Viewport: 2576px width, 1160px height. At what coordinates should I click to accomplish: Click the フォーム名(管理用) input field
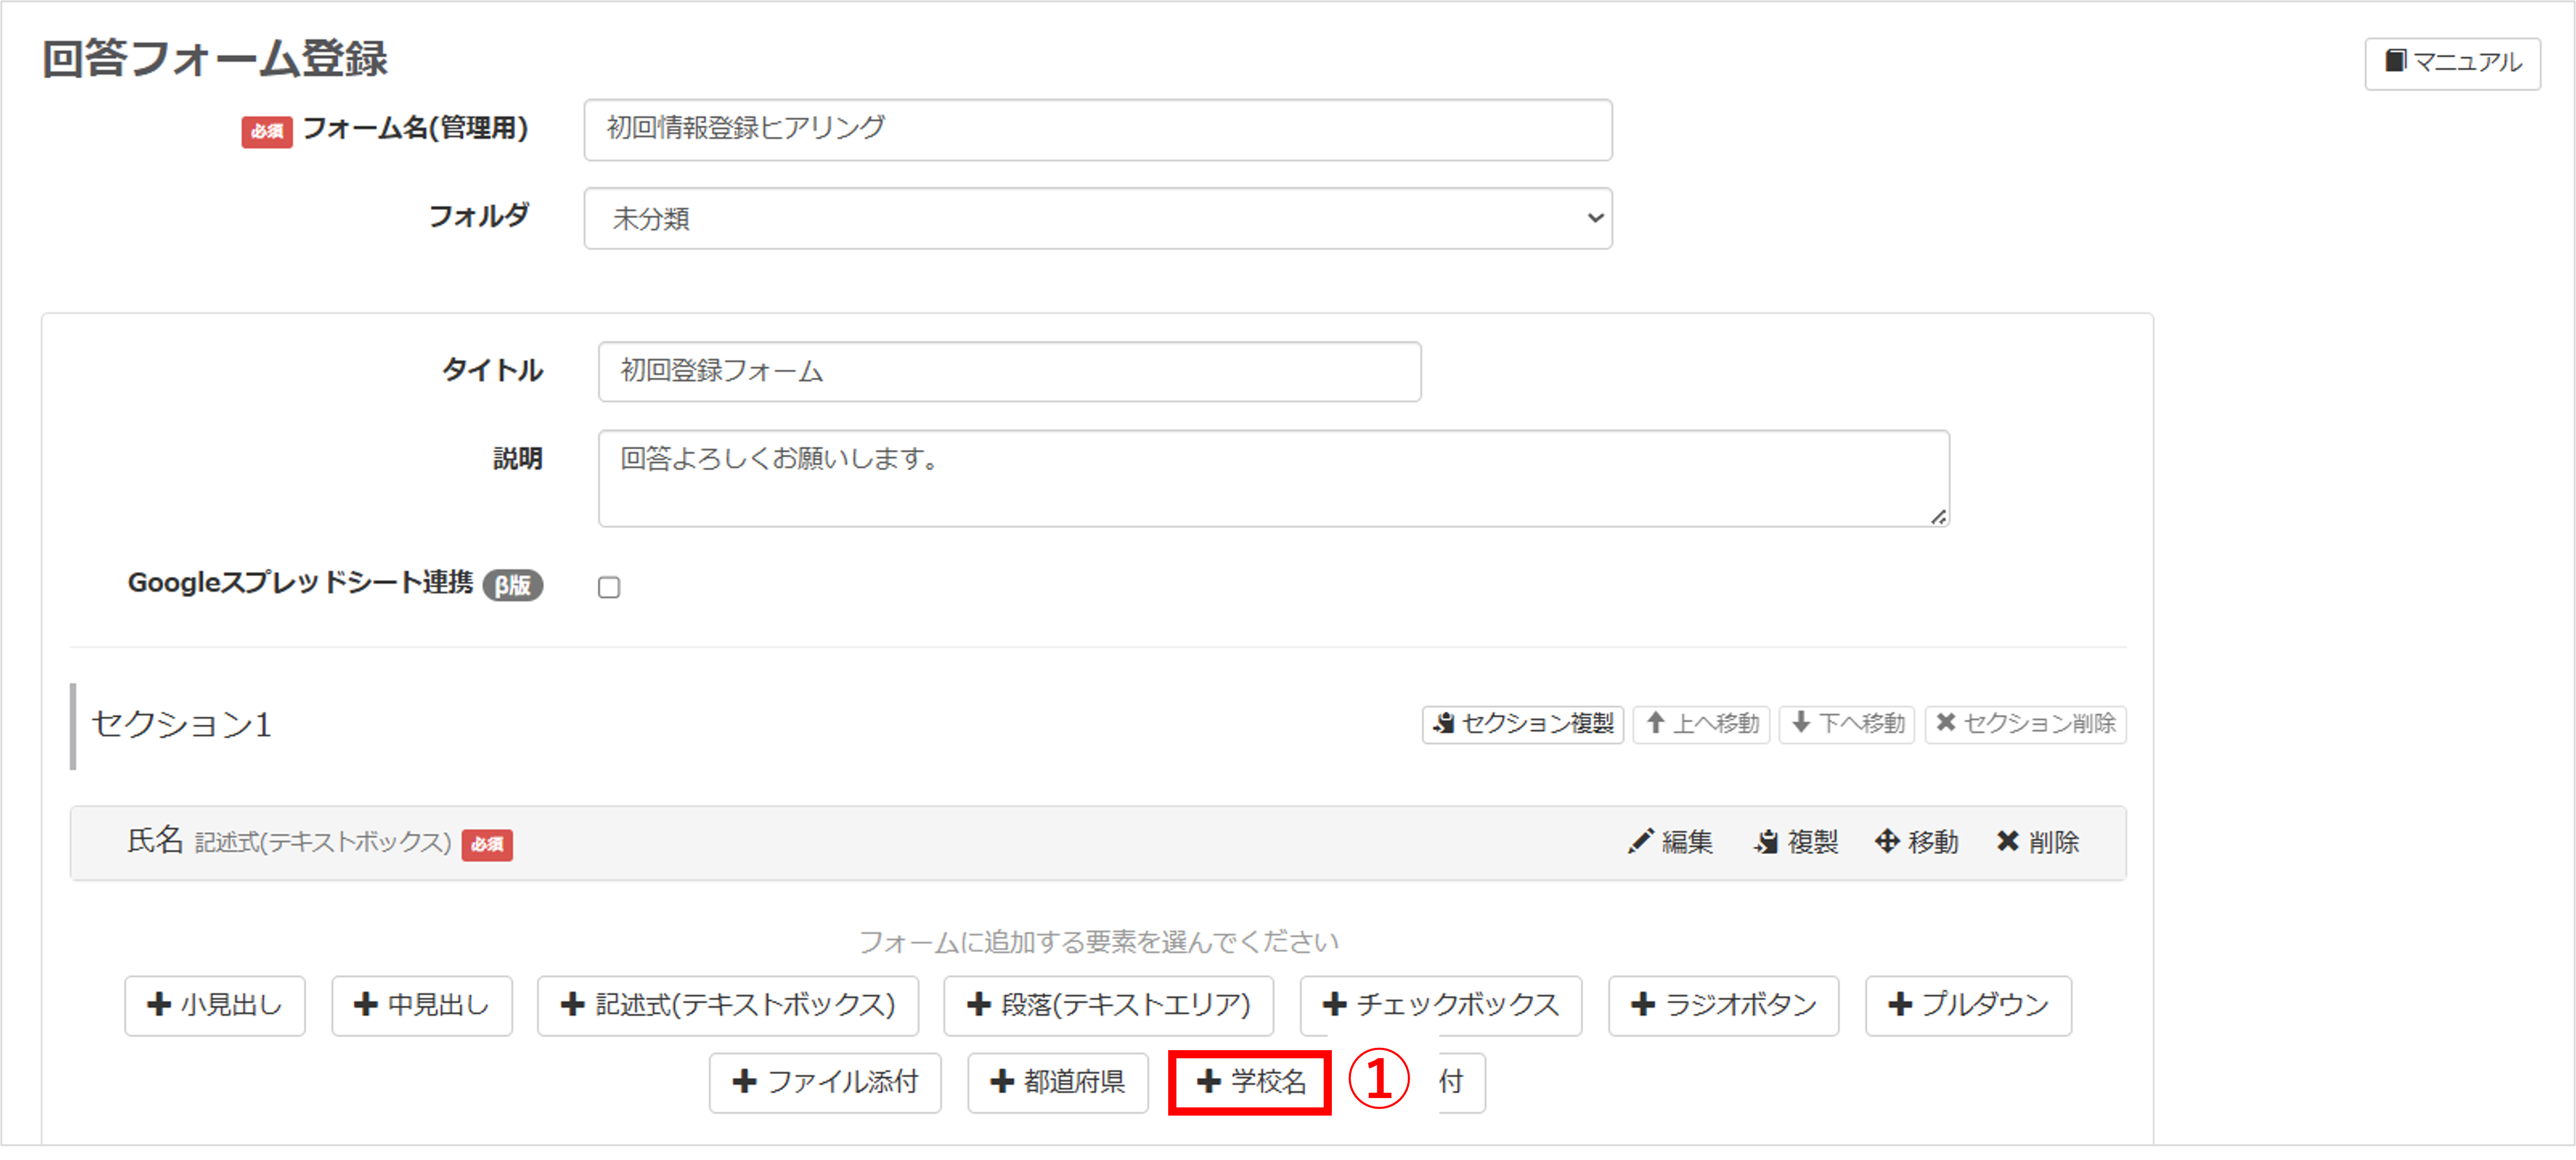click(1097, 129)
